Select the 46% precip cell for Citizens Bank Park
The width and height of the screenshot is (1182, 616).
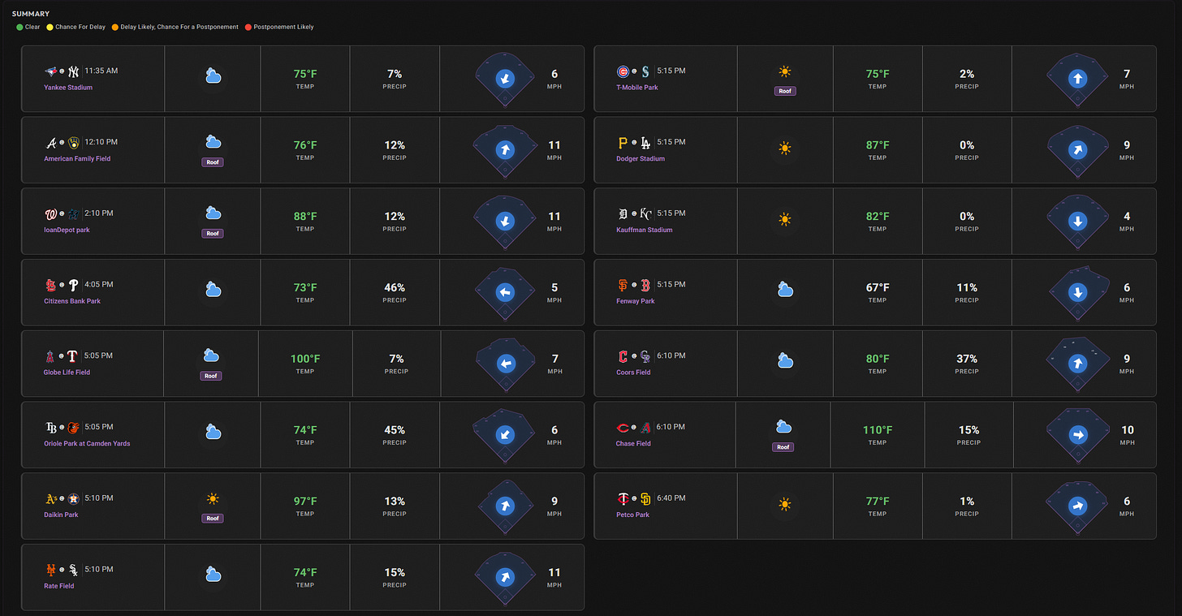tap(395, 292)
